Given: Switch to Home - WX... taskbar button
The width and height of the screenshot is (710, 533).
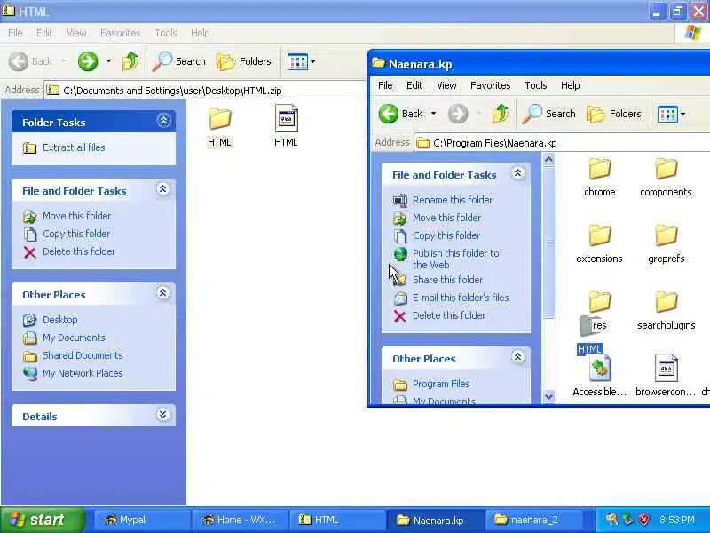Looking at the screenshot, I should point(240,520).
